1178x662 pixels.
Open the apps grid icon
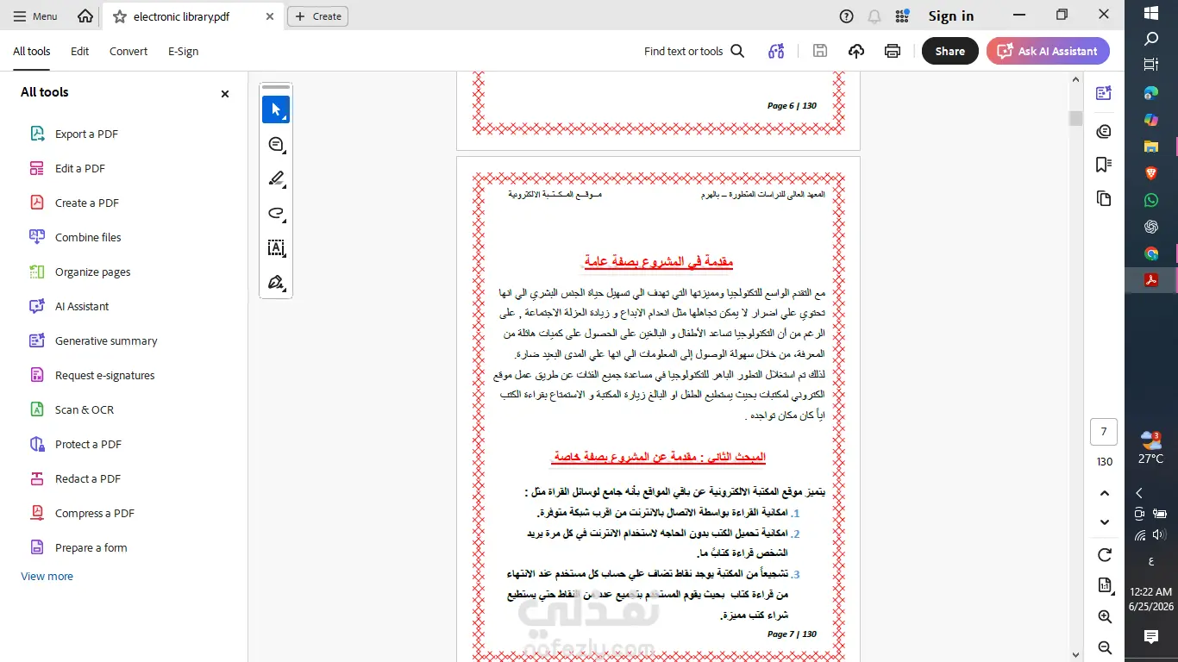[x=902, y=16]
